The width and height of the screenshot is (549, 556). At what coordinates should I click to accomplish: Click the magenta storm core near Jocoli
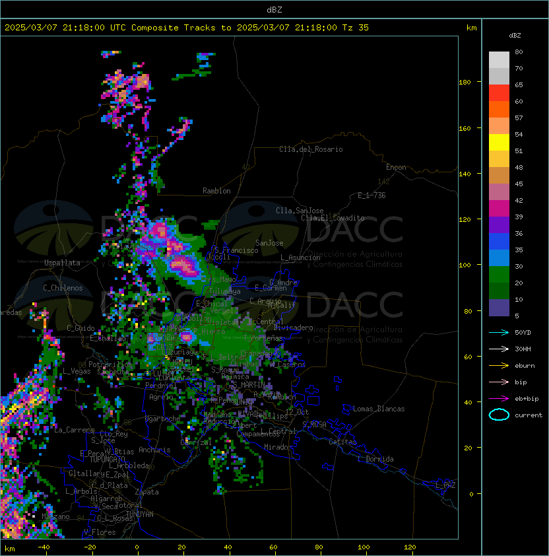185,267
